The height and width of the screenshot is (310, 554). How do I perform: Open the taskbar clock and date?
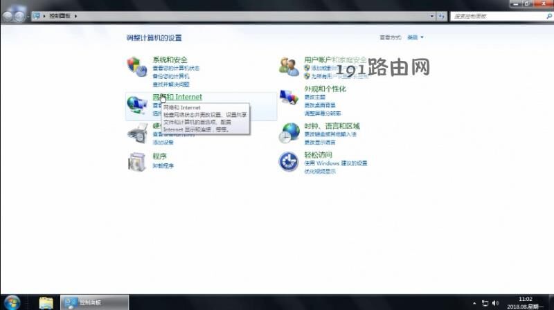point(525,303)
